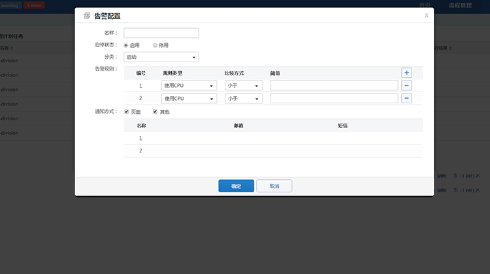Select the 停用 radio option

155,45
